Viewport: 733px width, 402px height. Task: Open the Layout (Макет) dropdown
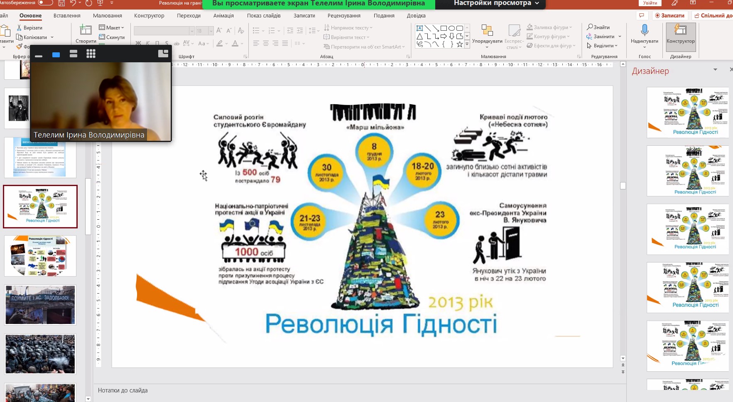click(x=111, y=27)
